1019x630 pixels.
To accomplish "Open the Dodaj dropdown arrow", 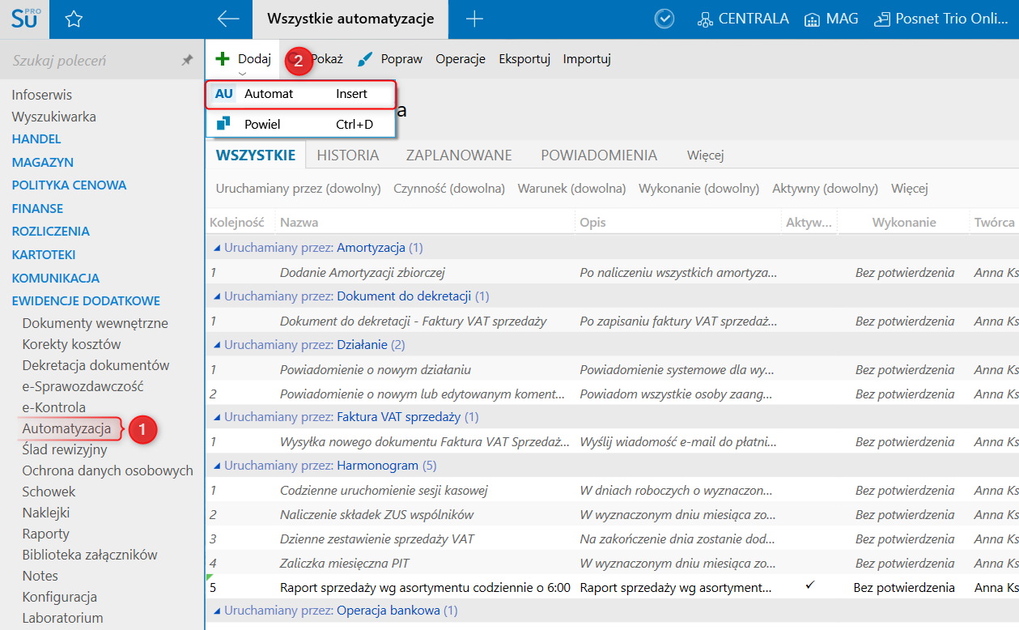I will click(242, 74).
